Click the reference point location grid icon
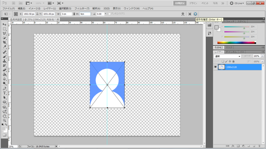Screen dimensions: 266x149 (16, 14)
